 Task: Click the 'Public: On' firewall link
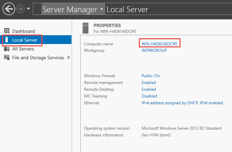pyautogui.click(x=151, y=76)
